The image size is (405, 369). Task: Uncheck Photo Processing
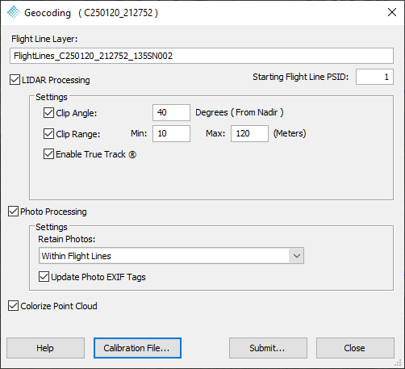13,212
